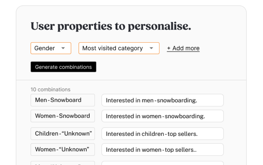Edit the 'Interested in men - snowboarding.' field

[162, 100]
